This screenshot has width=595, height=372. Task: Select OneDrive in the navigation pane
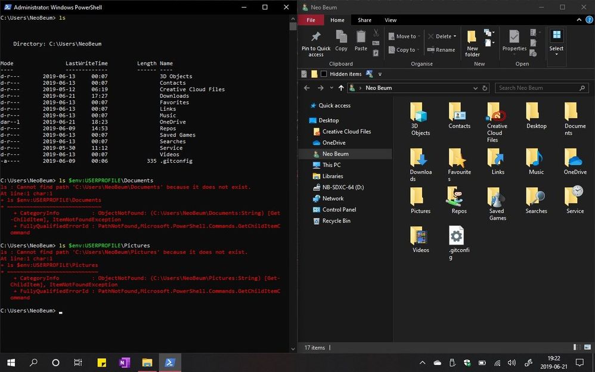coord(329,142)
